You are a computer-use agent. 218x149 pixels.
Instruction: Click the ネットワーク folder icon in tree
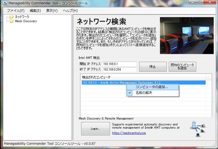(x=11, y=17)
